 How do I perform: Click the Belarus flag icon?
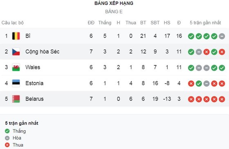point(16,99)
